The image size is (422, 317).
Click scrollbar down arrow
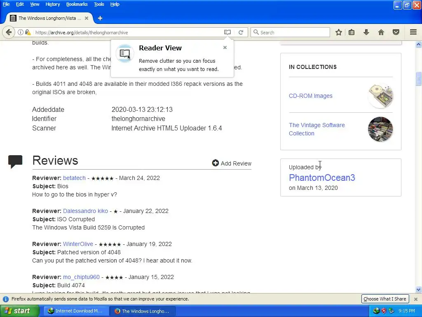click(x=418, y=290)
